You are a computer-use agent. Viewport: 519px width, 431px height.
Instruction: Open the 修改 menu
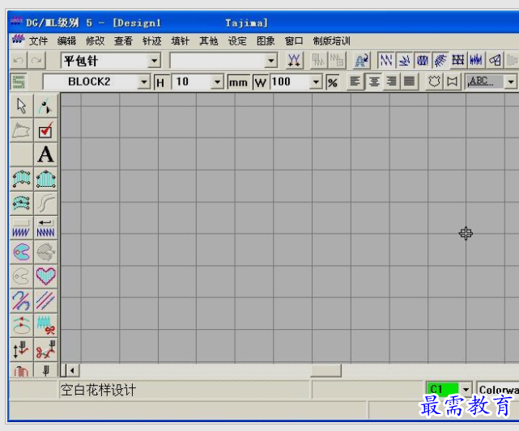tap(95, 41)
